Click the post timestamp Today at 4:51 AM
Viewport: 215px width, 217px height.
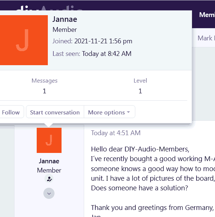(x=116, y=133)
